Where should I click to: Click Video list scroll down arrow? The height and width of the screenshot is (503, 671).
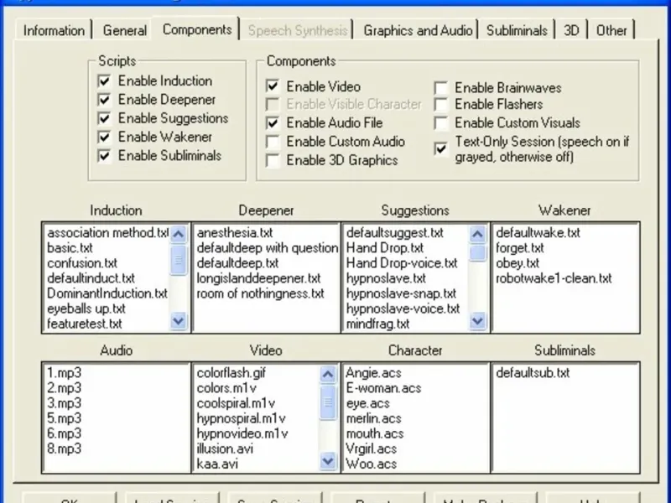(328, 461)
